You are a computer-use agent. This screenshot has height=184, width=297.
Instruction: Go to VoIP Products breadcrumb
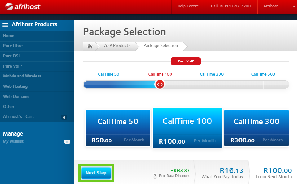[x=117, y=46]
